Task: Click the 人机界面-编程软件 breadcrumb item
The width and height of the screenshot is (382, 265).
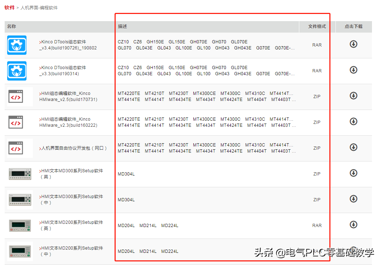Action: [39, 8]
